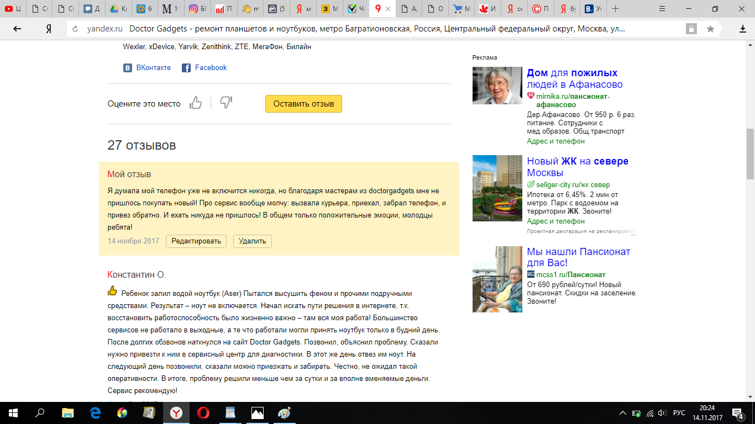The image size is (755, 424).
Task: Click the residential complex ad thumbnail
Action: pos(497,188)
